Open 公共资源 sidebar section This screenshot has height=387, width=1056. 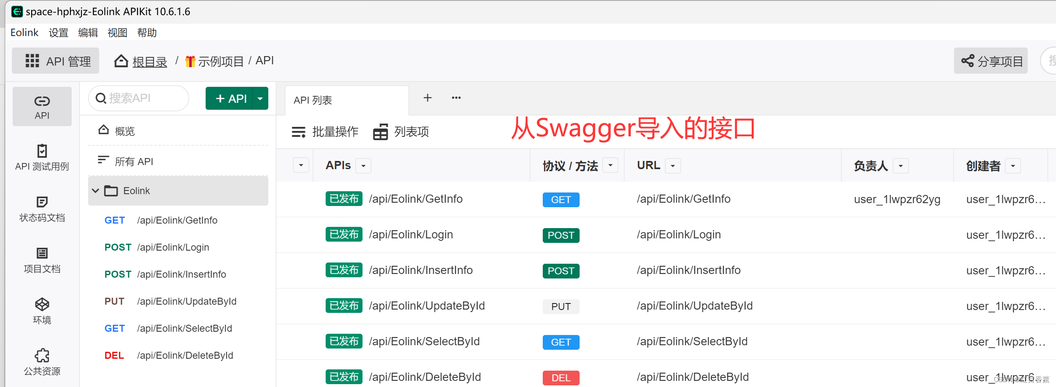pos(42,362)
